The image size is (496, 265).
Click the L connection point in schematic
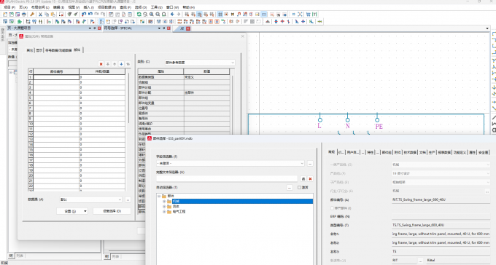pyautogui.click(x=319, y=120)
